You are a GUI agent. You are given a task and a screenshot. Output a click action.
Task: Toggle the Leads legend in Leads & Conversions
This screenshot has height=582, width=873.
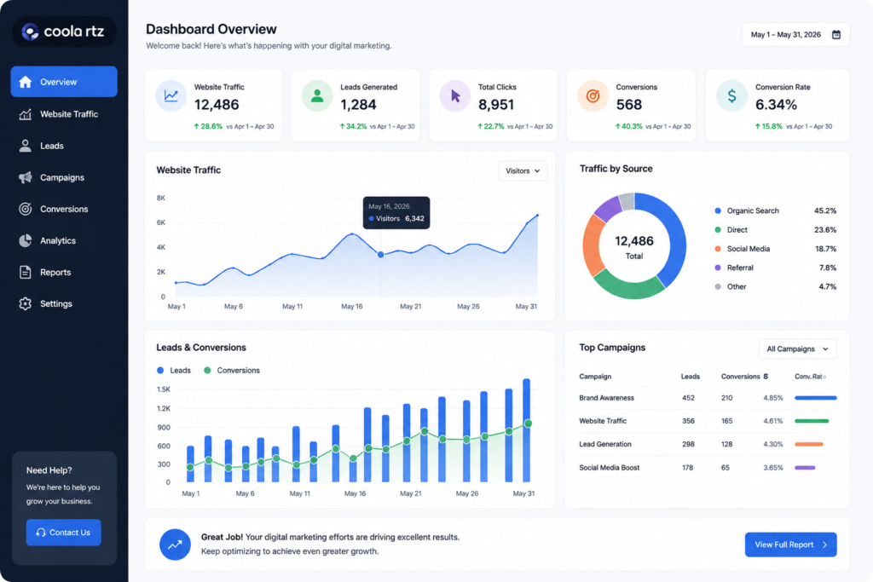(x=174, y=371)
